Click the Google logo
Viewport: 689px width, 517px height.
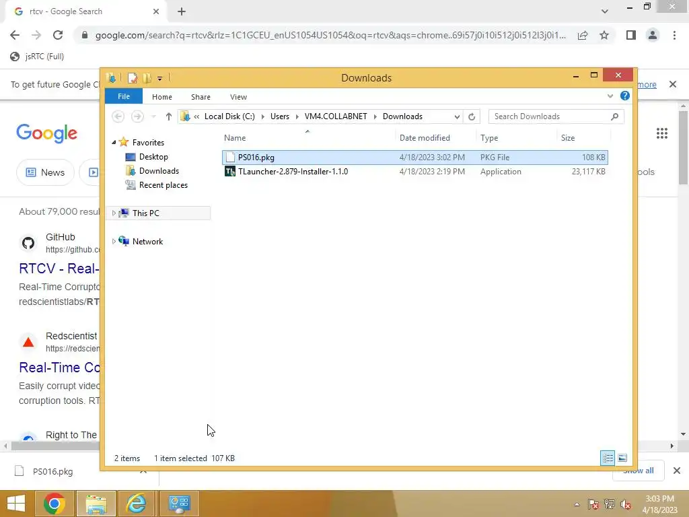tap(46, 133)
